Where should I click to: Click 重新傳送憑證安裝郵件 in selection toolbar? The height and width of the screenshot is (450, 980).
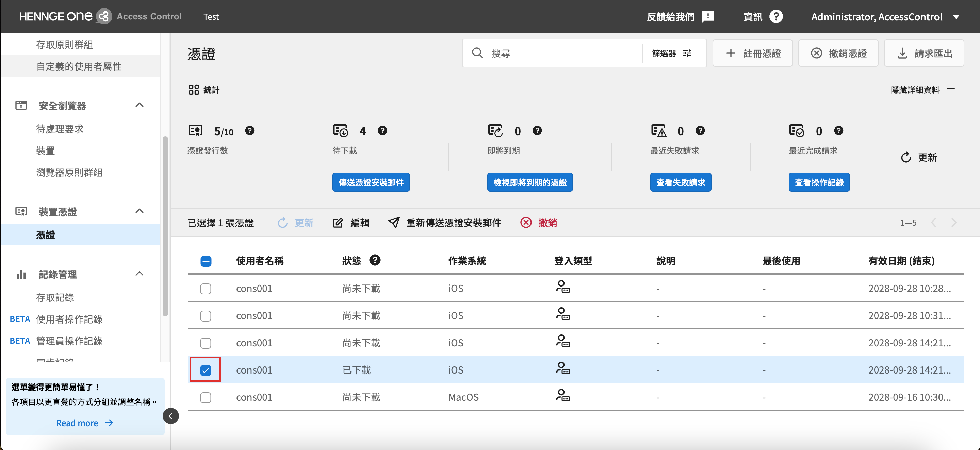click(444, 223)
